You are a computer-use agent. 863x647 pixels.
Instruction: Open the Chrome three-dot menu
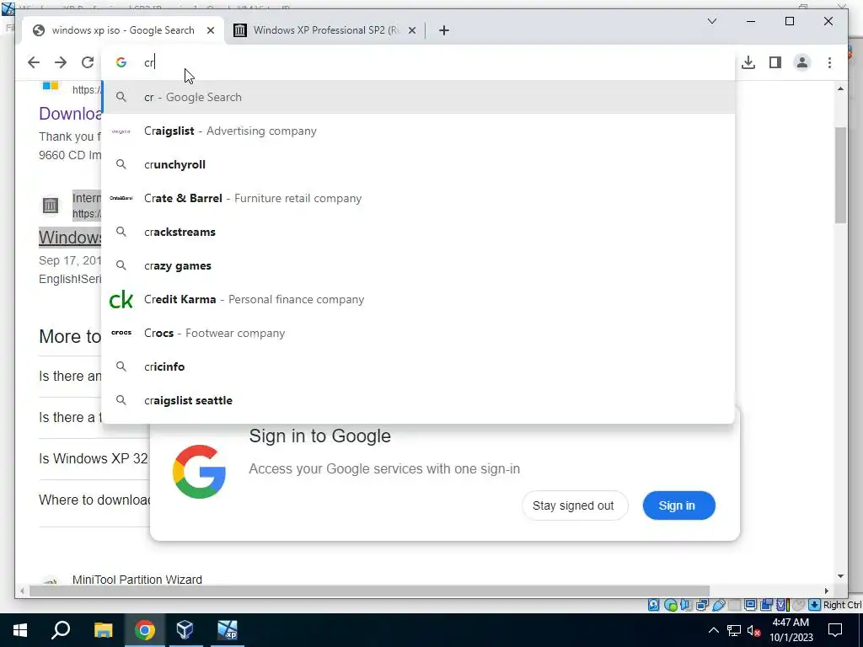pyautogui.click(x=829, y=62)
